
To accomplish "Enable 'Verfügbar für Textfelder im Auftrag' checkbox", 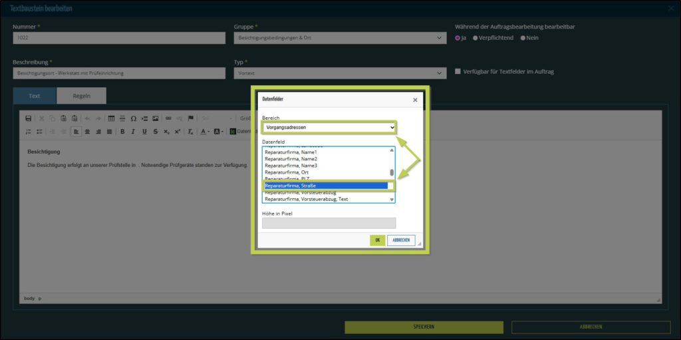I will [458, 71].
